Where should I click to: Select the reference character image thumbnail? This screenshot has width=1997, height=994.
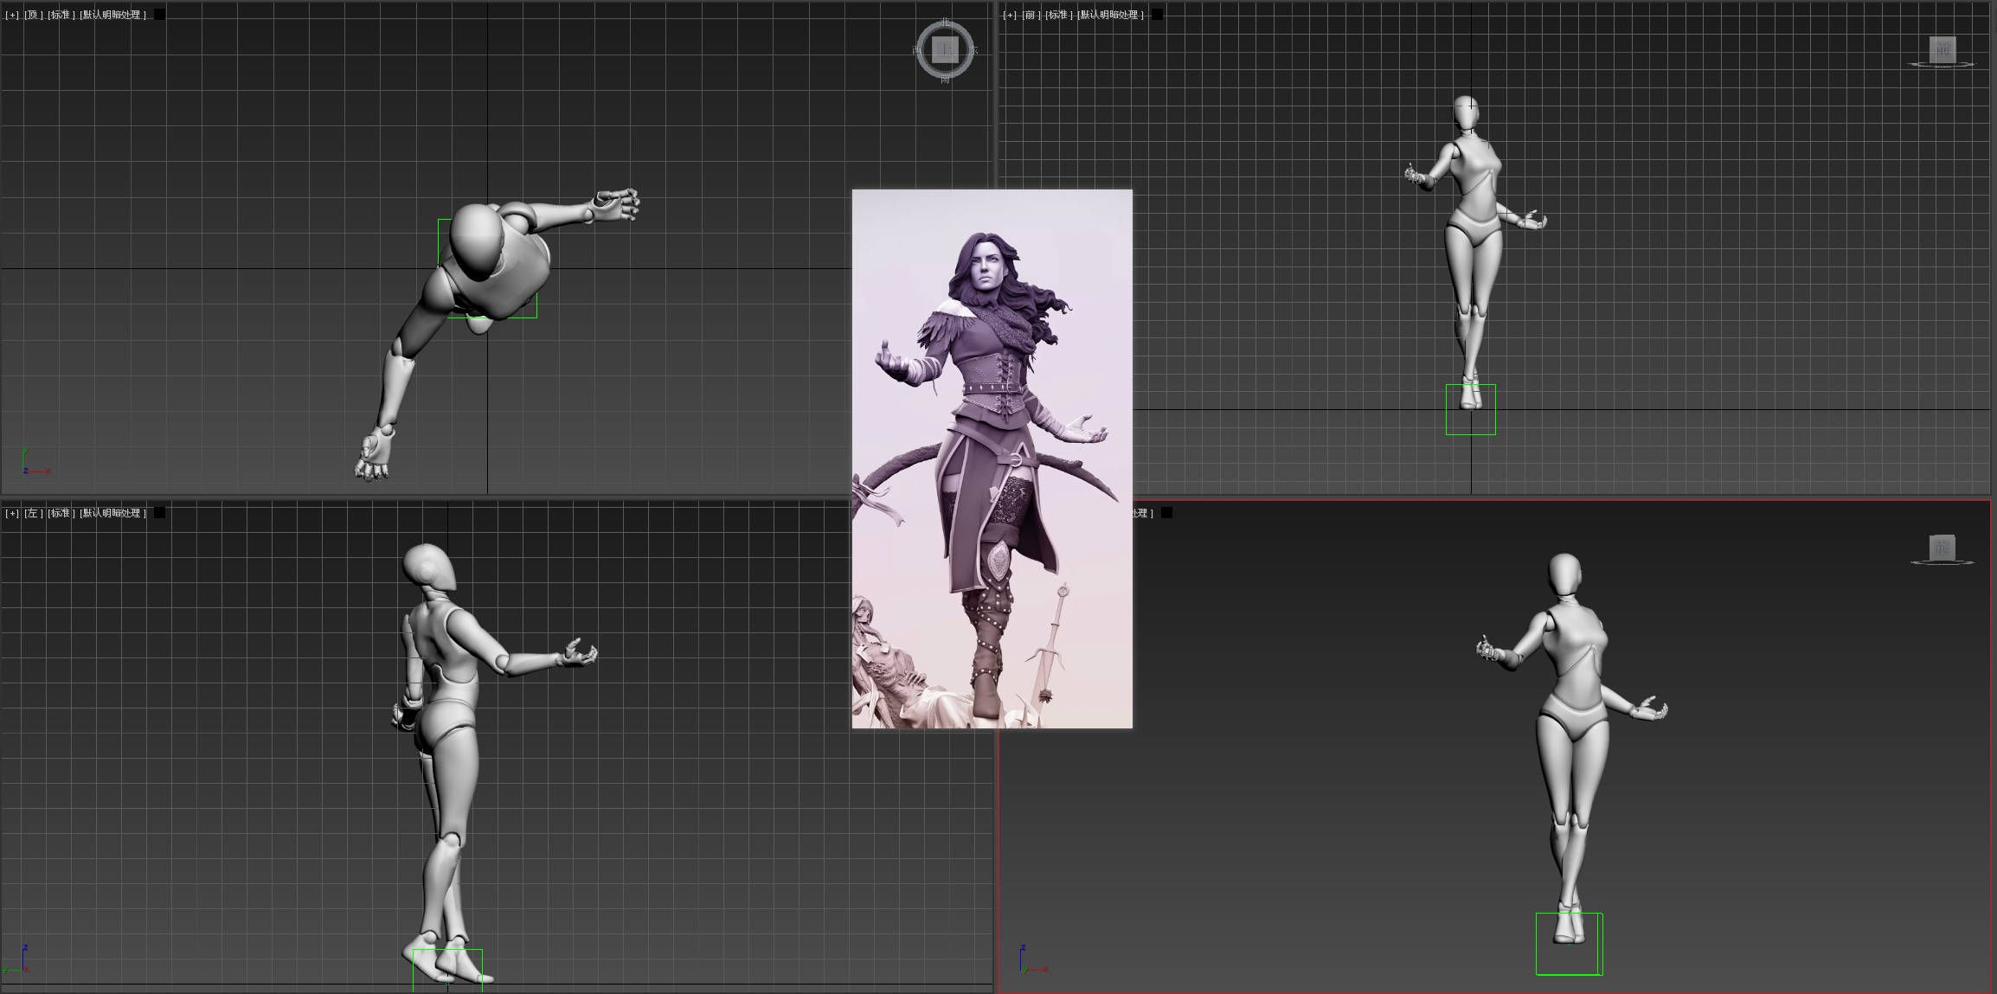(992, 459)
